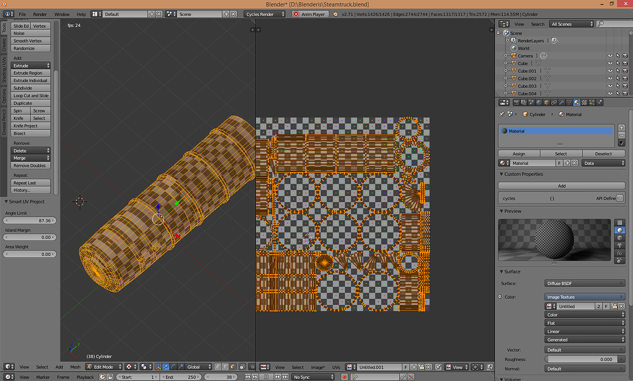Toggle the fake user F button for Material
Viewport: 633px width, 381px height.
559,163
